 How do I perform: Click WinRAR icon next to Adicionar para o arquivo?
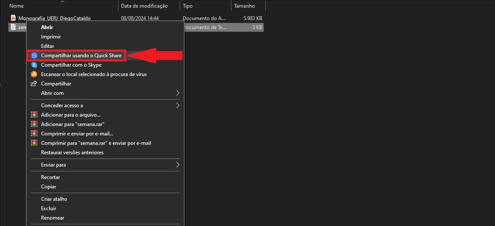tap(34, 115)
